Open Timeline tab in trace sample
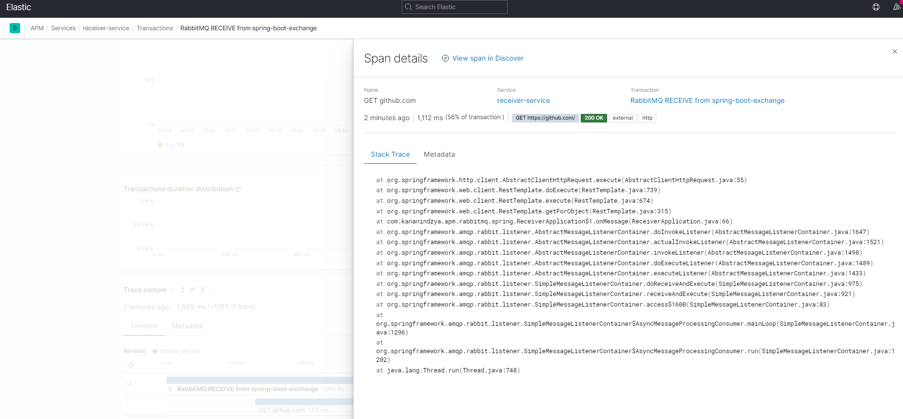Viewport: 903px width, 419px height. pos(144,326)
